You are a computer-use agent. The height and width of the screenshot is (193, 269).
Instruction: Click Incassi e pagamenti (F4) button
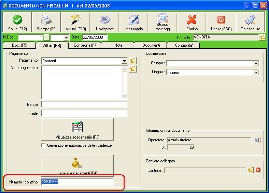[x=77, y=165]
